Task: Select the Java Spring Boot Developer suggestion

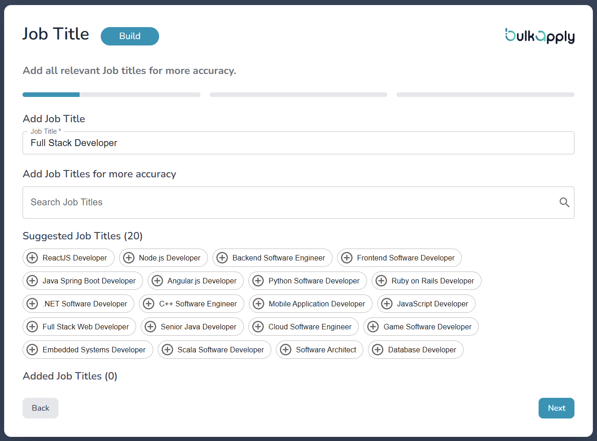Action: click(83, 281)
